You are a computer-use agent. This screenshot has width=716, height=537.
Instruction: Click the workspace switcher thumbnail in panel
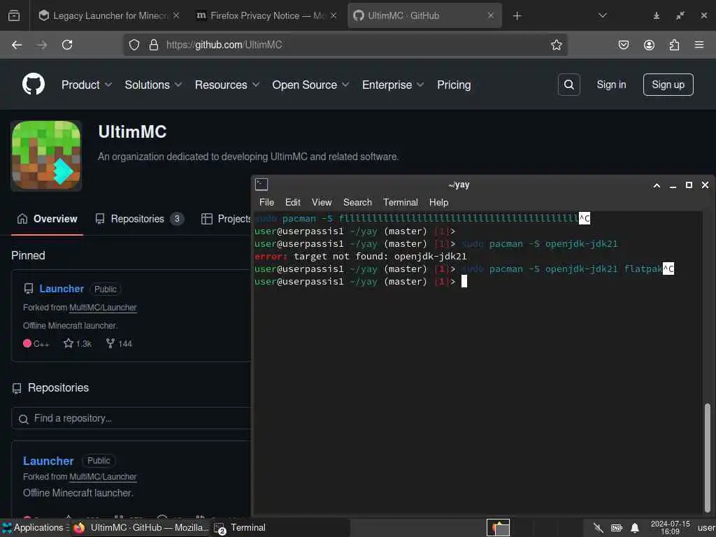click(498, 527)
